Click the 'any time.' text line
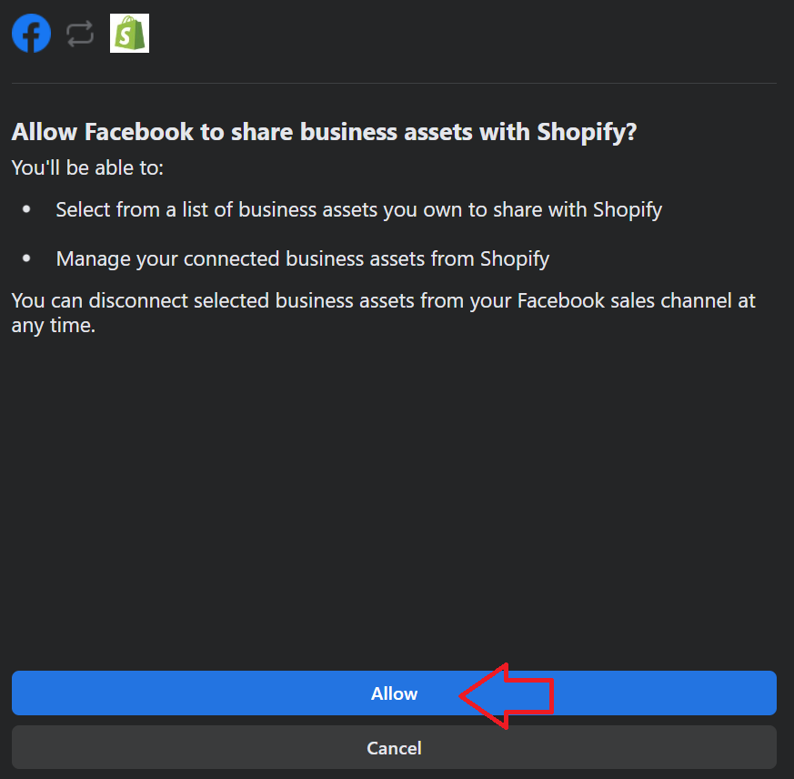The width and height of the screenshot is (794, 779). coord(53,326)
